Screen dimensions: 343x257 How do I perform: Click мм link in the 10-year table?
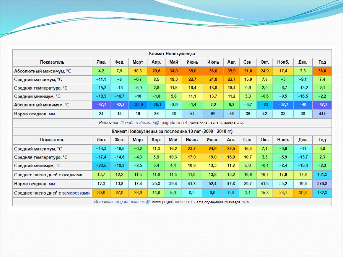tap(52, 184)
